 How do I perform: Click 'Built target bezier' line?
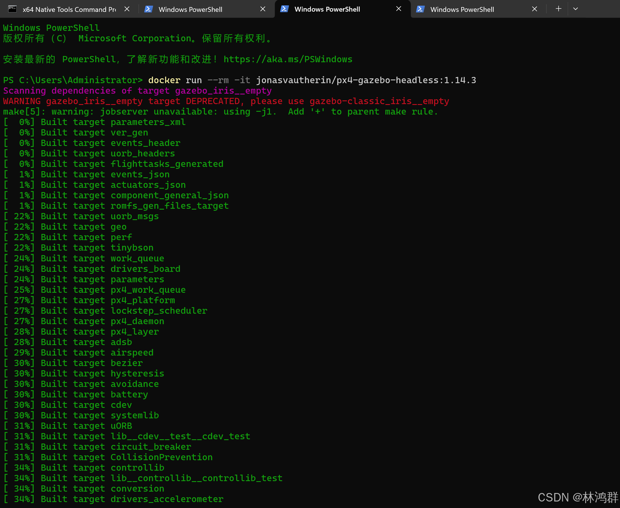pos(73,363)
